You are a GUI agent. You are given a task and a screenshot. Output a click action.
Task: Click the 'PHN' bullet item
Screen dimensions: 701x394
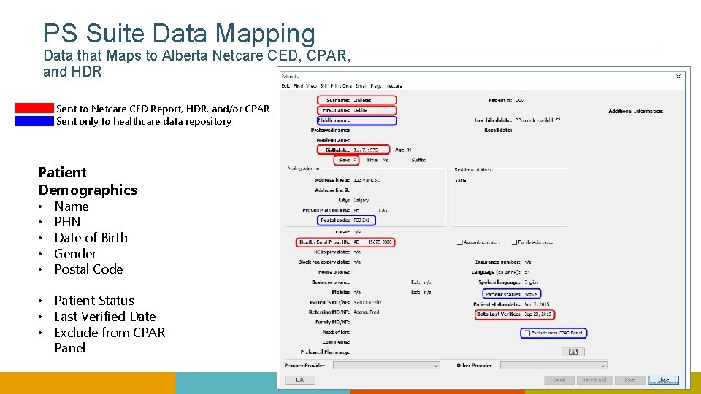(x=67, y=222)
